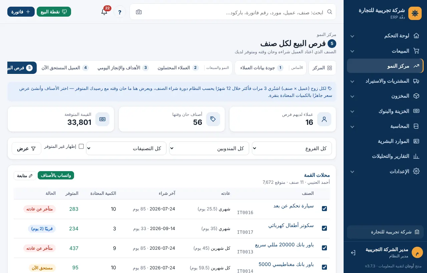Click the home icon for لوحة التحكم
Viewport: 427px width, 273px height.
pyautogui.click(x=416, y=36)
